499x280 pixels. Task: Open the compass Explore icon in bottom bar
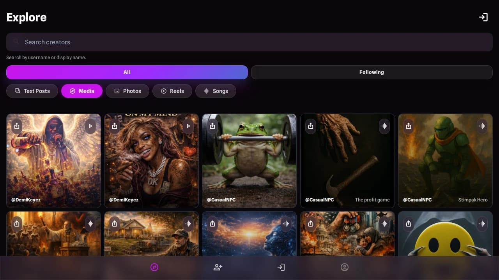(154, 267)
